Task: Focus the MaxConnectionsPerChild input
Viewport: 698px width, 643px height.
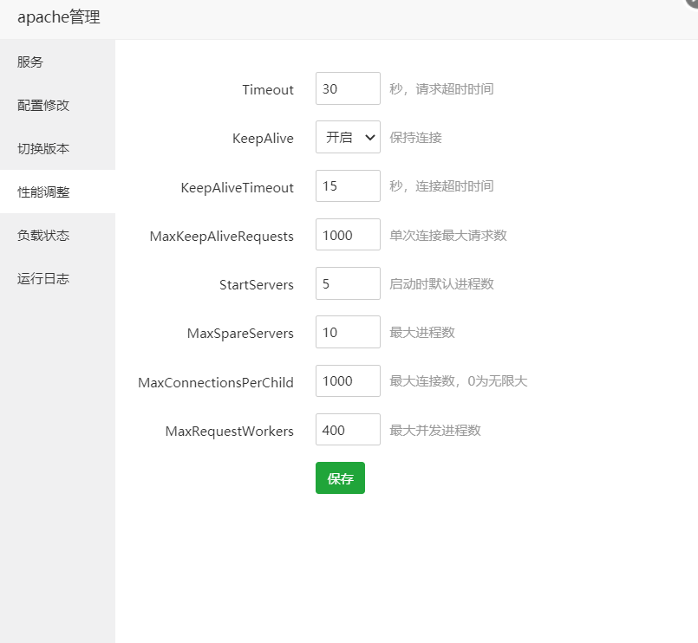Action: [x=348, y=381]
